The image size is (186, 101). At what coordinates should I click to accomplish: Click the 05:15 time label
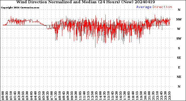pyautogui.click(x=39, y=96)
